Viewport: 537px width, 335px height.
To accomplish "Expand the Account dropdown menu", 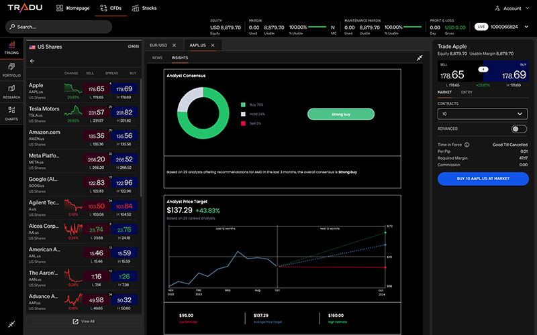I will pyautogui.click(x=527, y=8).
